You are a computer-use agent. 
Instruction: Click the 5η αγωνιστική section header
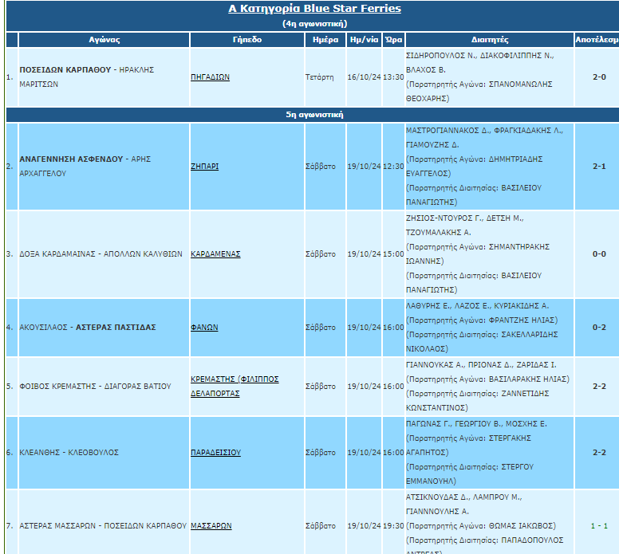tap(314, 115)
